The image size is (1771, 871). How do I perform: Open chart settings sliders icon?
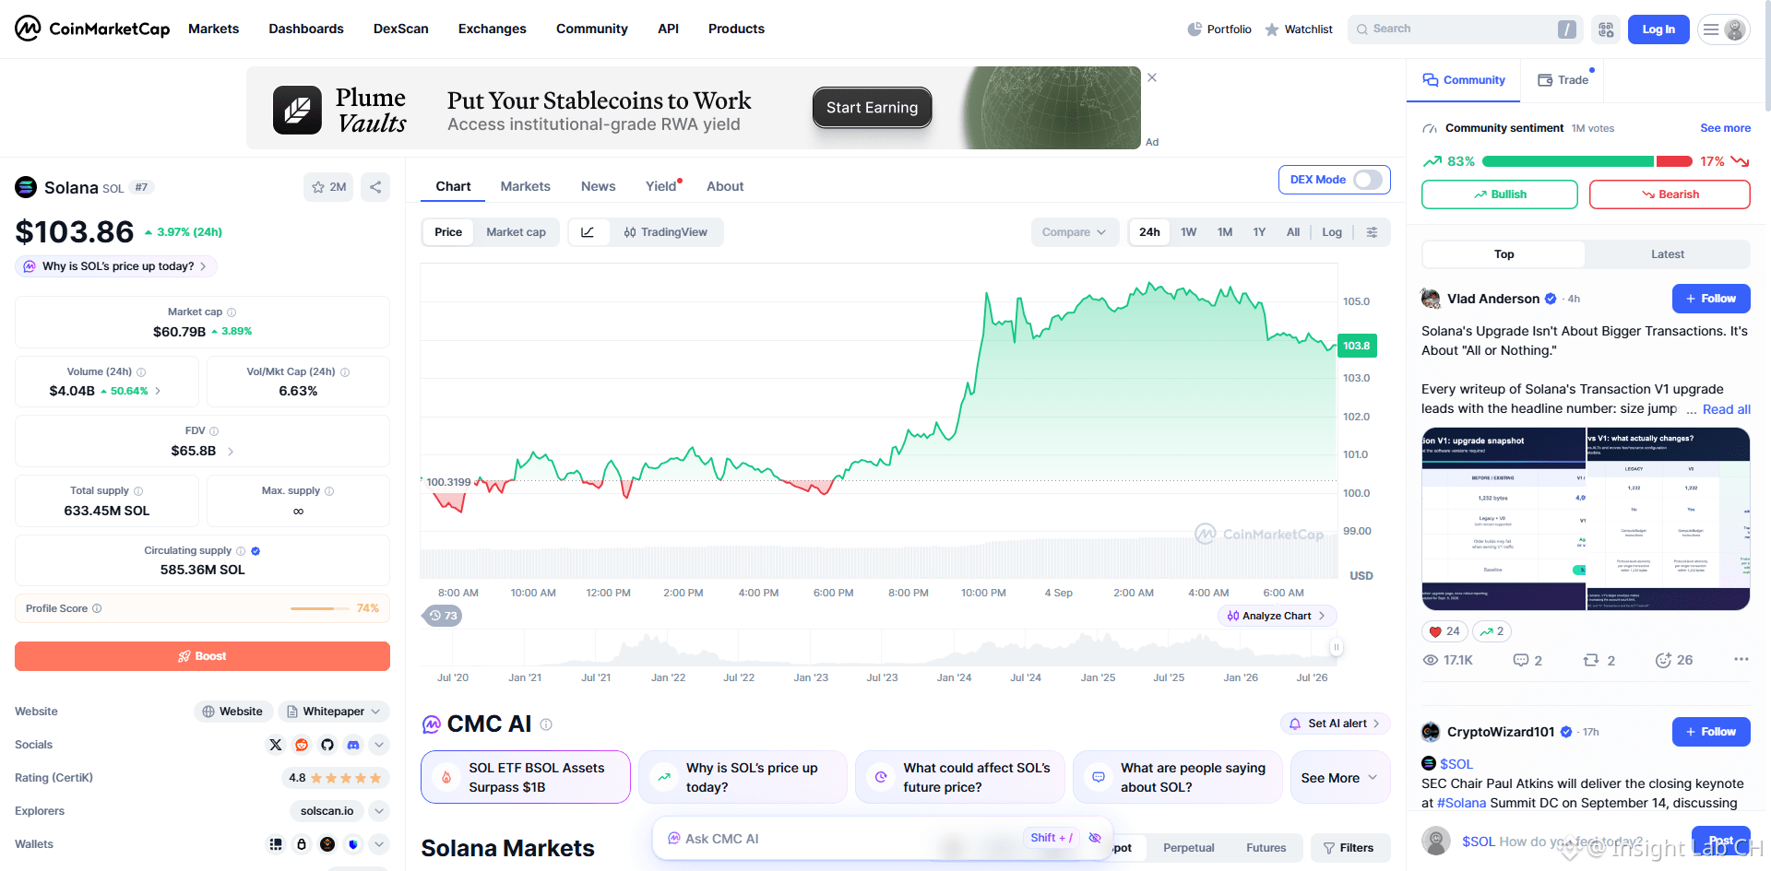point(1373,232)
